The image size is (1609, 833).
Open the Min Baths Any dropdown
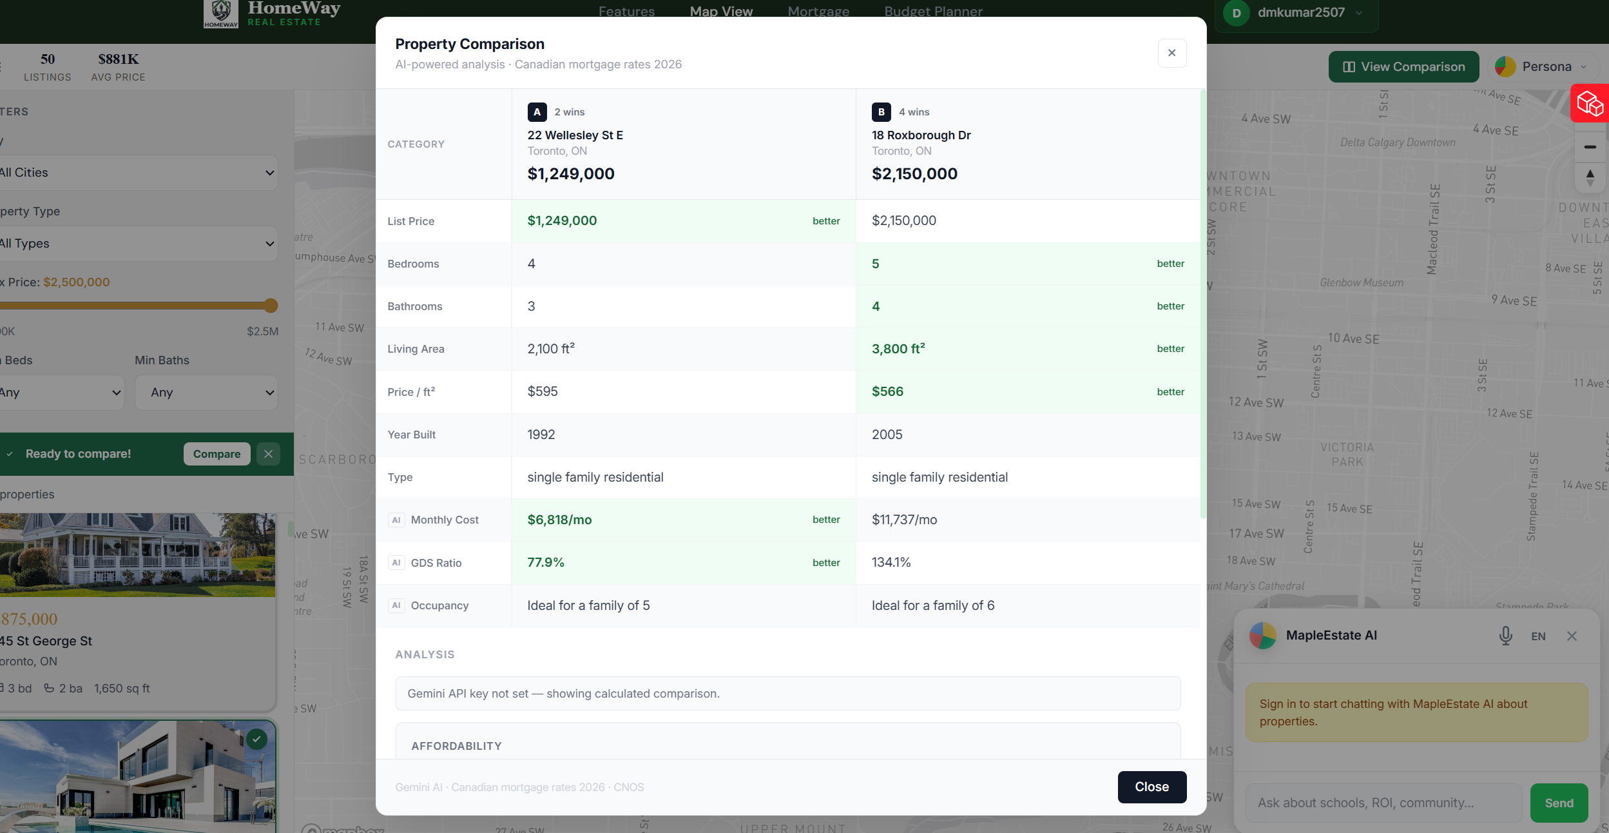(x=206, y=393)
